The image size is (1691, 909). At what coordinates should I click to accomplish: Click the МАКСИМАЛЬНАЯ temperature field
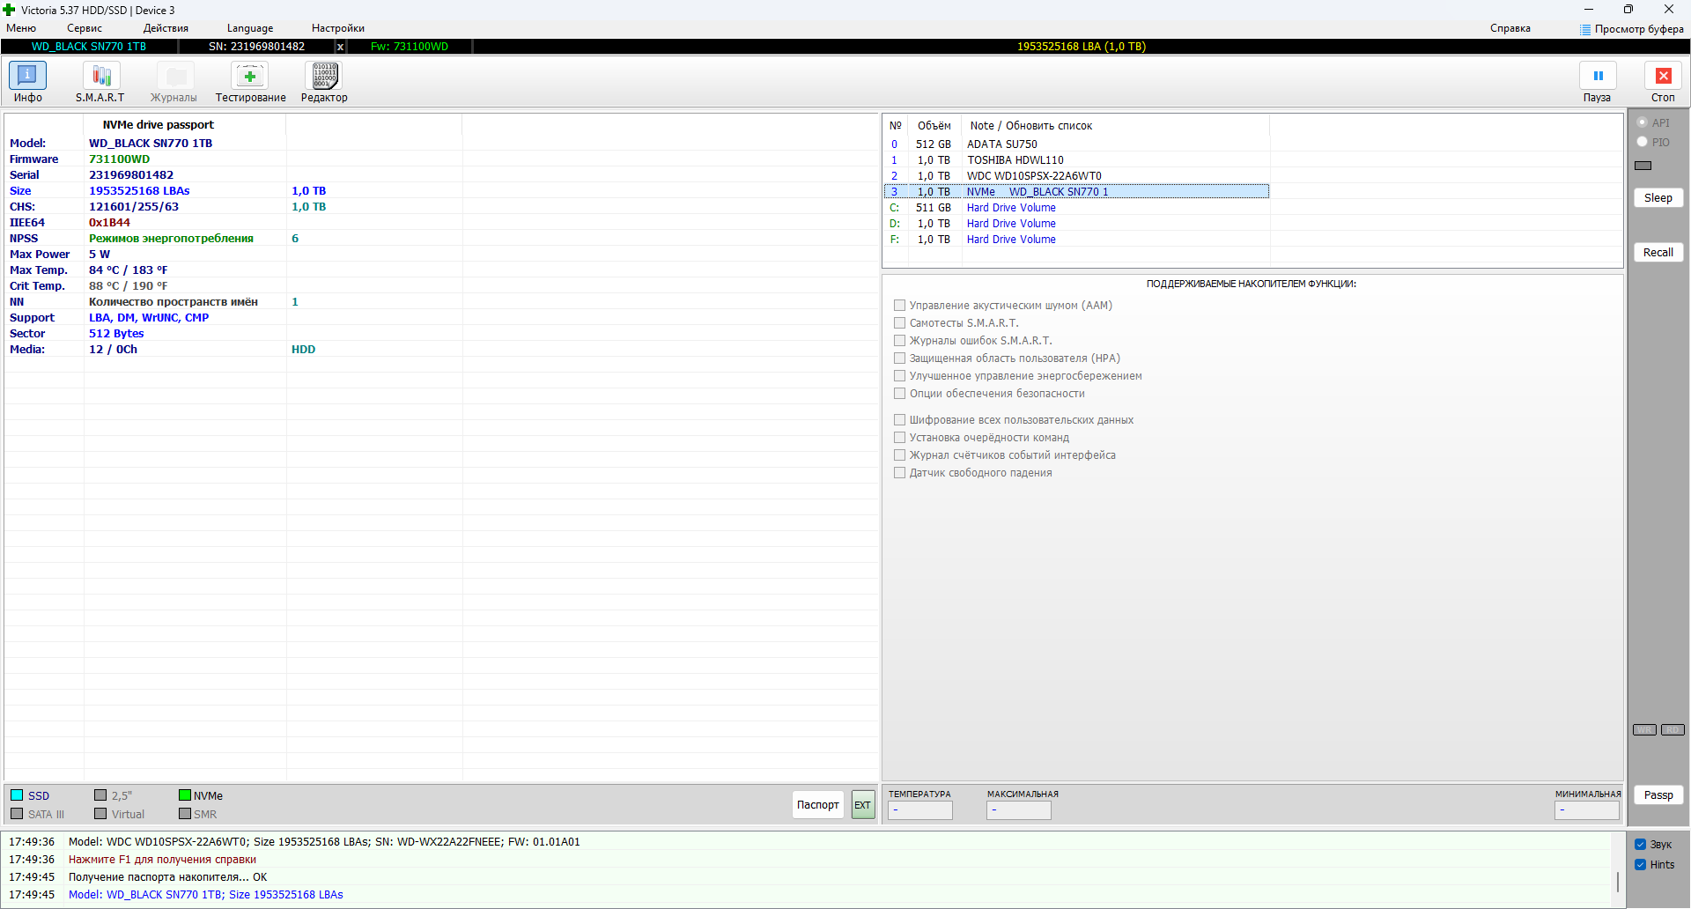pyautogui.click(x=1019, y=810)
